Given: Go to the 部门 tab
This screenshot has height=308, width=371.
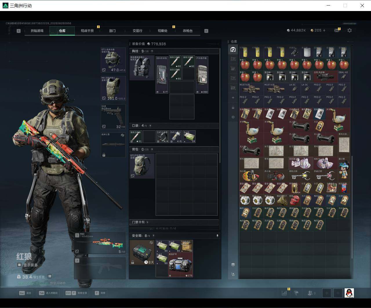Looking at the screenshot, I should (x=112, y=31).
